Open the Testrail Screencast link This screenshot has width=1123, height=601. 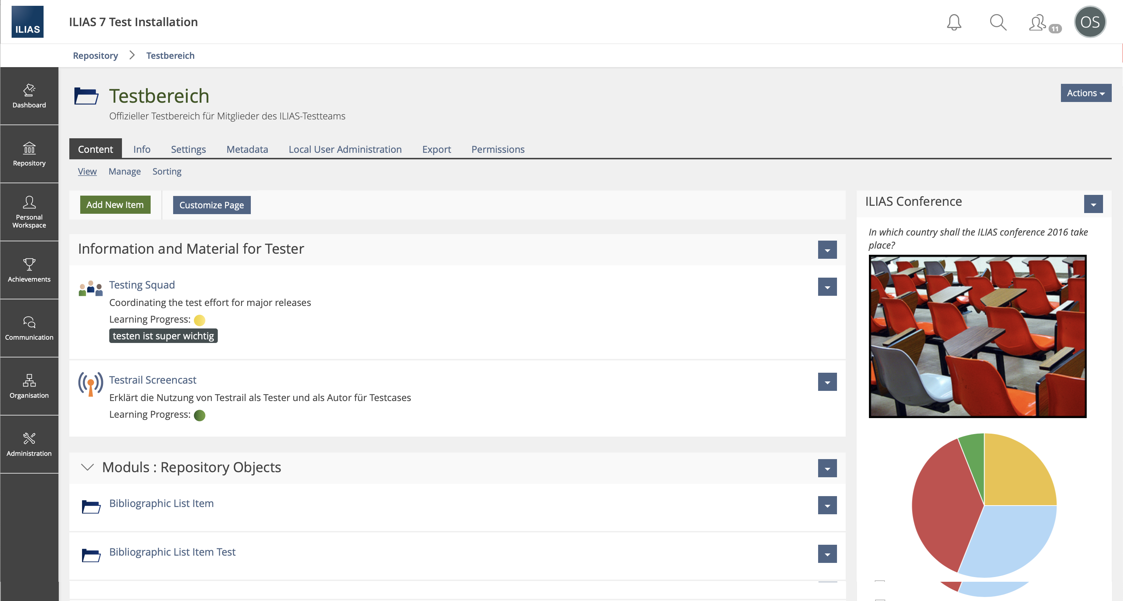[x=151, y=380]
